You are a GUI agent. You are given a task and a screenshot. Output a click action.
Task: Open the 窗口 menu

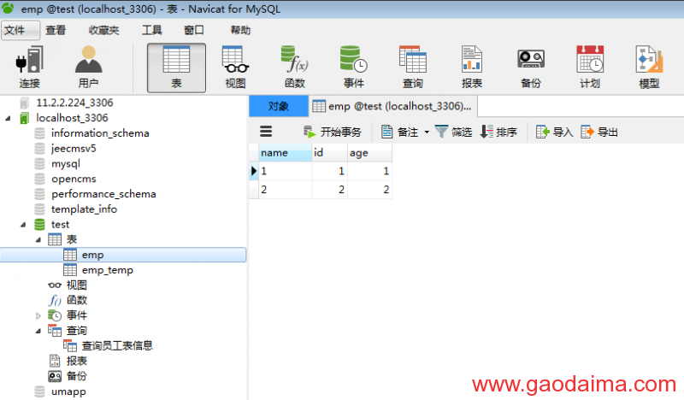[x=194, y=30]
